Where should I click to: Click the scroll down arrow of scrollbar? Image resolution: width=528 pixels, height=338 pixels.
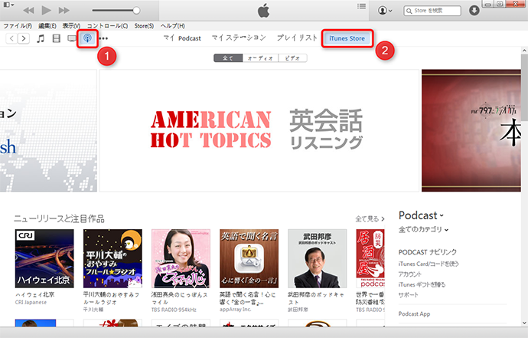[x=524, y=323]
